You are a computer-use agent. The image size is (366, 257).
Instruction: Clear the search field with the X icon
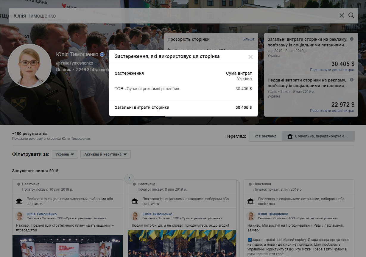tap(342, 15)
